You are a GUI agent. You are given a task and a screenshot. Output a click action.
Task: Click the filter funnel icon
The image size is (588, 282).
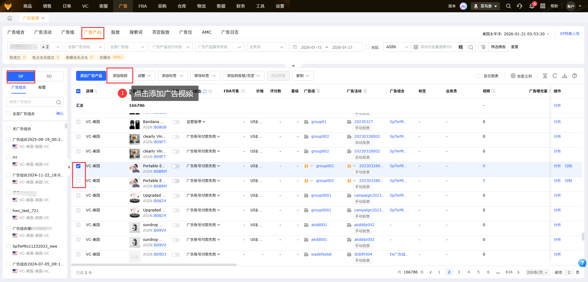point(483,47)
